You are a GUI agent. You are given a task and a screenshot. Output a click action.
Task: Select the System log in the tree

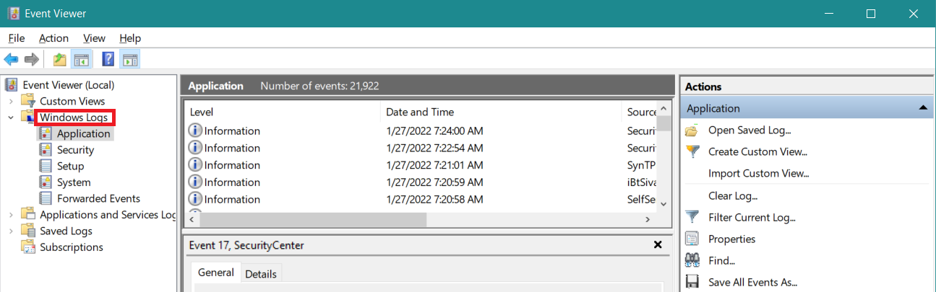click(x=74, y=182)
